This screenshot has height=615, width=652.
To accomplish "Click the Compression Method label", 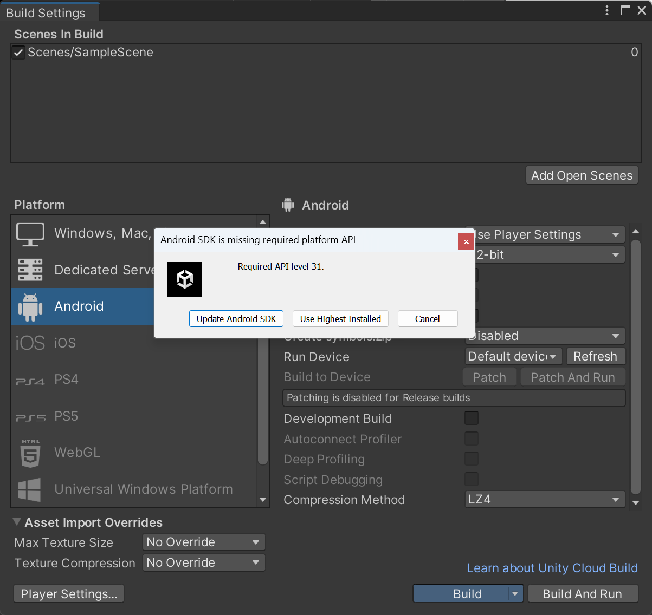I will pyautogui.click(x=344, y=500).
